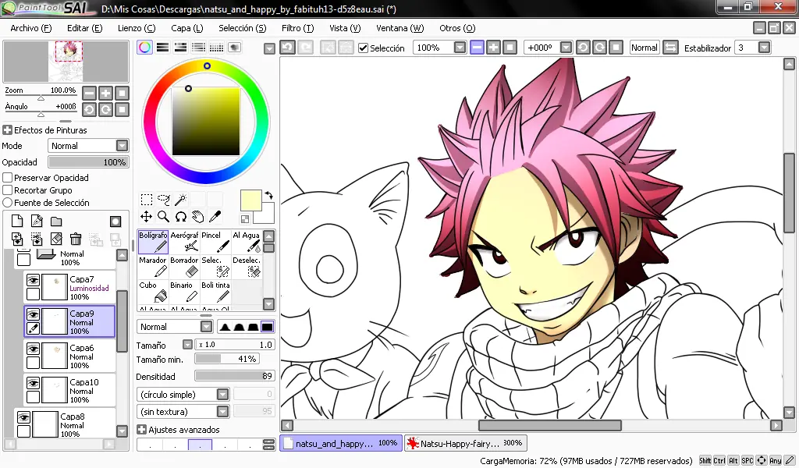Hide layer Capa8 via eye icon
The image size is (799, 468).
(24, 417)
